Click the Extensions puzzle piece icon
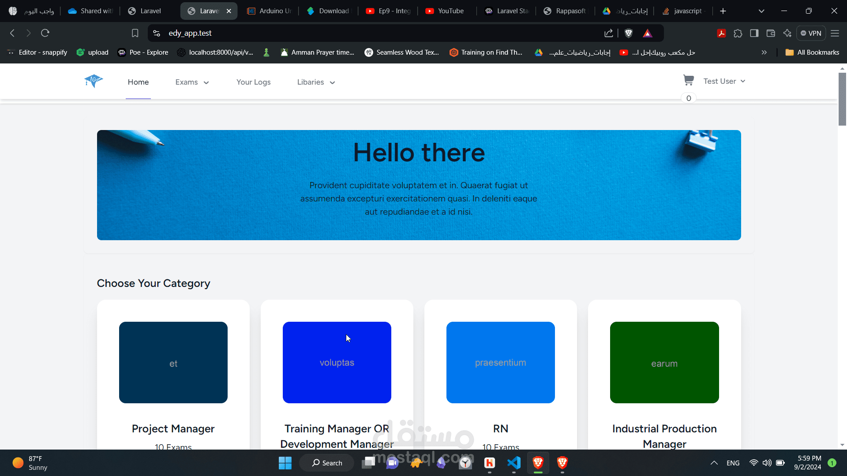Screen dimensions: 847x476 coord(738,33)
